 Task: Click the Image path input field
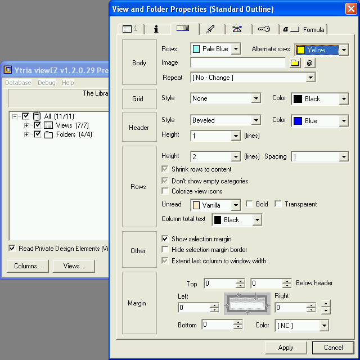click(238, 62)
